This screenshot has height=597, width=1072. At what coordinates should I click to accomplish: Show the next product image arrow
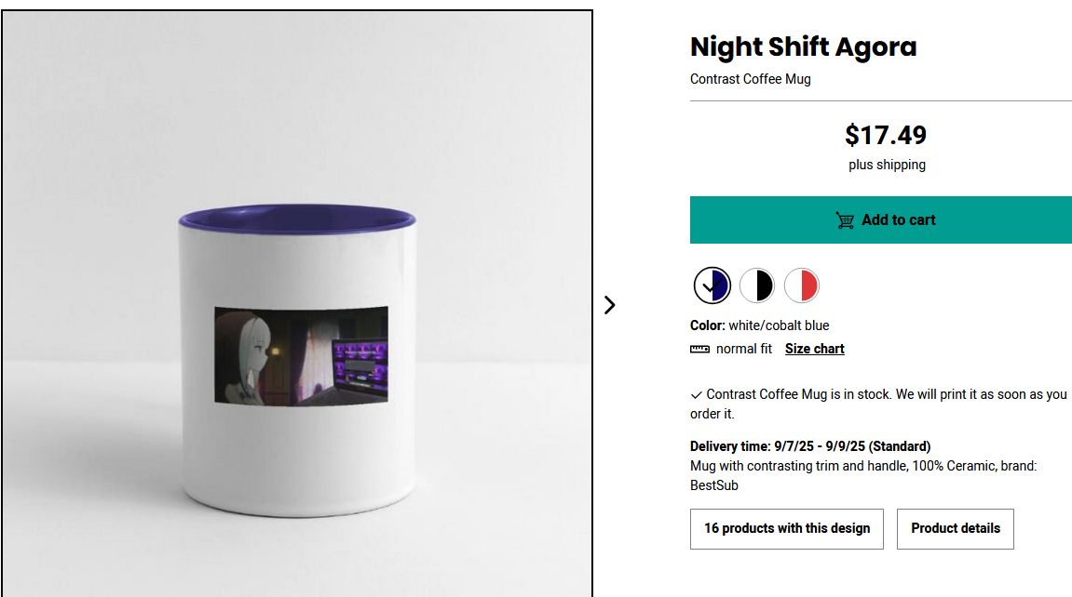(x=609, y=304)
